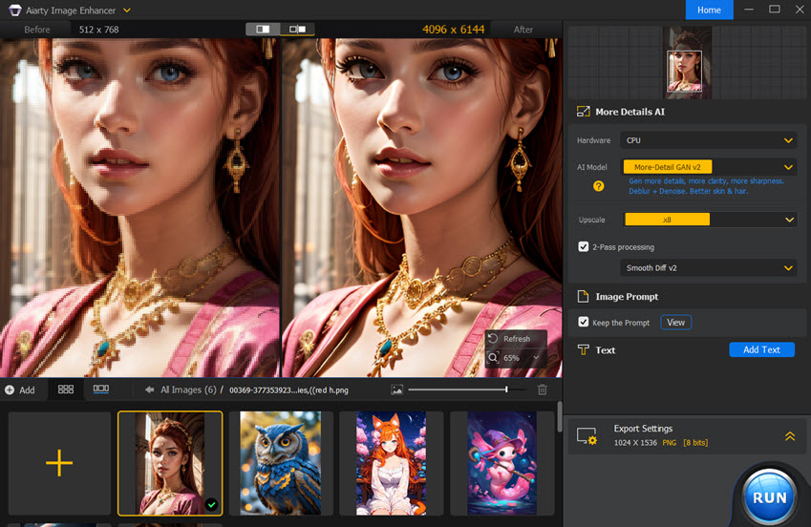Go back with All Images arrow
This screenshot has width=811, height=527.
point(149,390)
